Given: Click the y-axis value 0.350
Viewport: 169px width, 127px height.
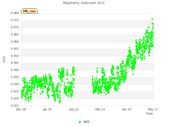Looking at the screenshot, I should coord(15,56).
